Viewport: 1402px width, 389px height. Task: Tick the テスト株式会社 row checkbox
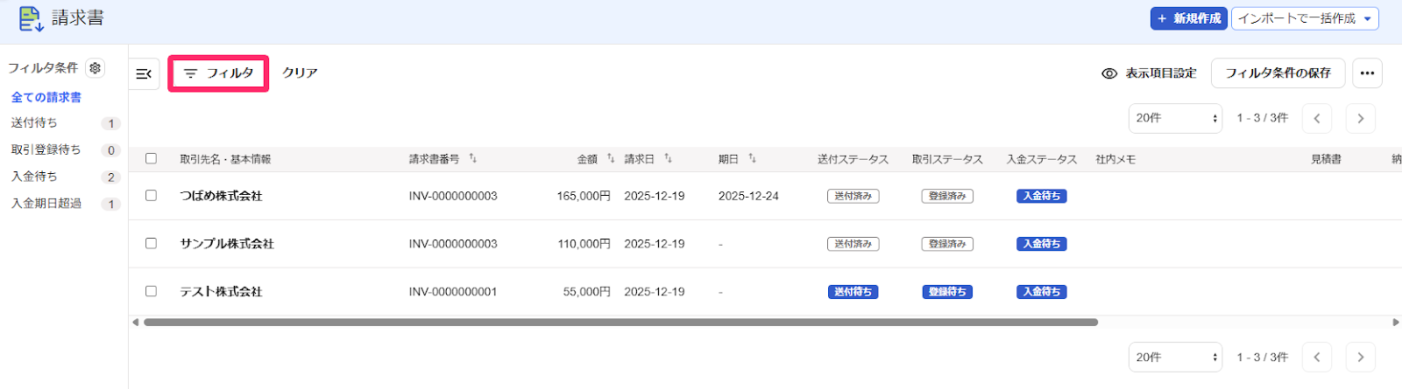(x=151, y=291)
